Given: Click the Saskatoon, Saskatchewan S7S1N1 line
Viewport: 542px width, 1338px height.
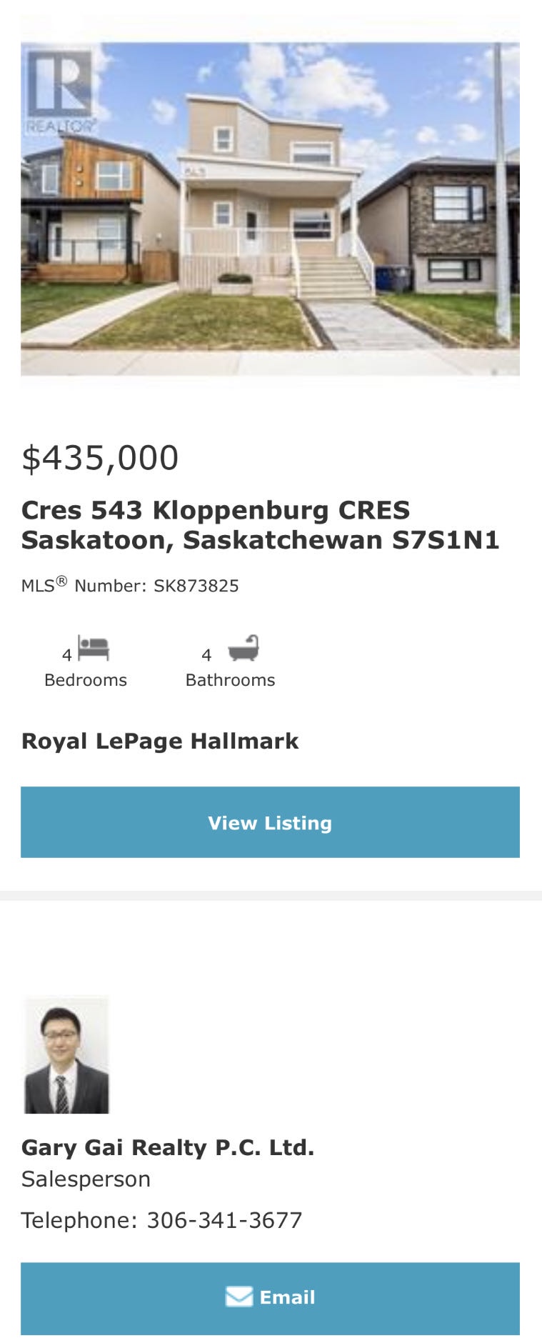Looking at the screenshot, I should tap(260, 540).
